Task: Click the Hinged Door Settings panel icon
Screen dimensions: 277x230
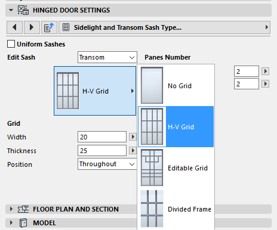Action: 23,10
